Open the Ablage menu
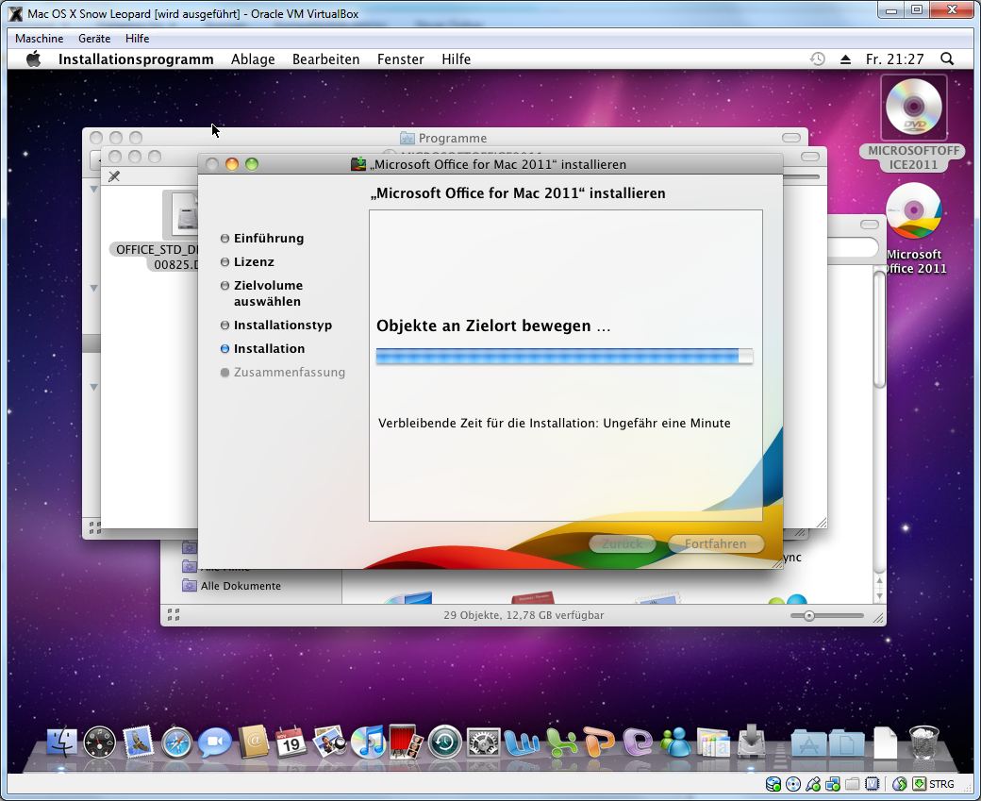Screen dimensions: 981x801 (x=253, y=59)
